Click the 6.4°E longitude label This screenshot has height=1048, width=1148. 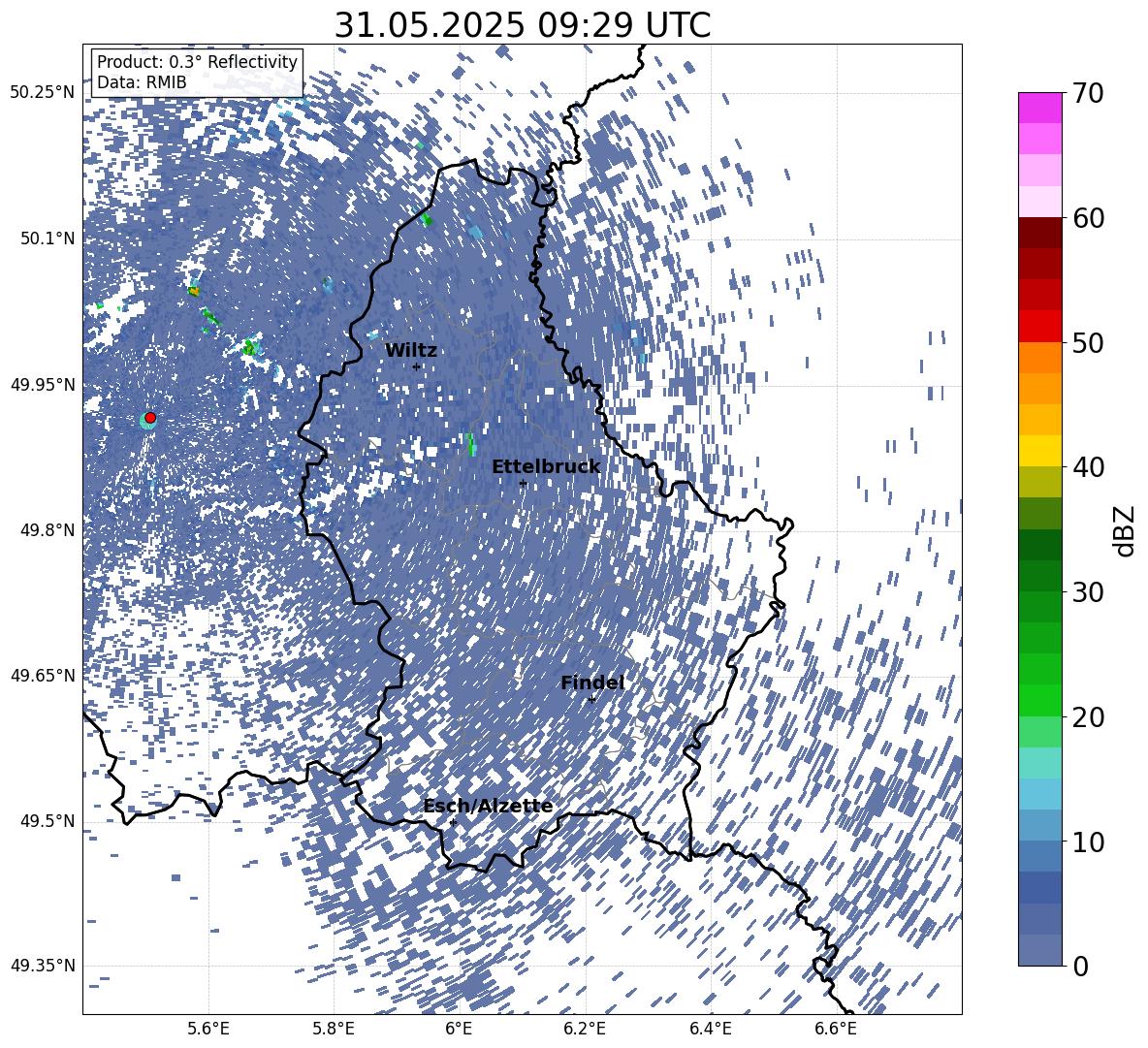click(x=710, y=1029)
